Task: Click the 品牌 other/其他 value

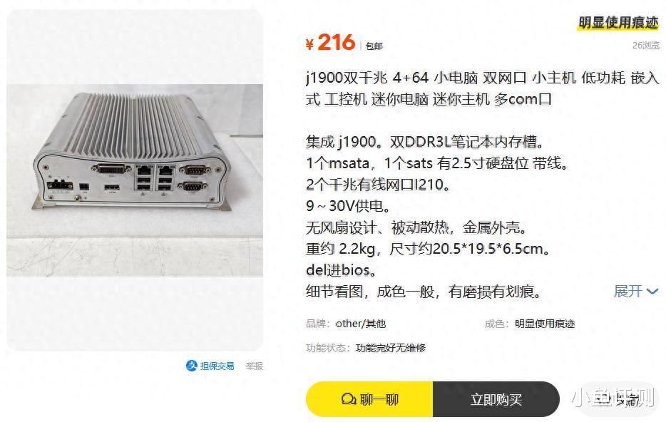Action: coord(361,324)
